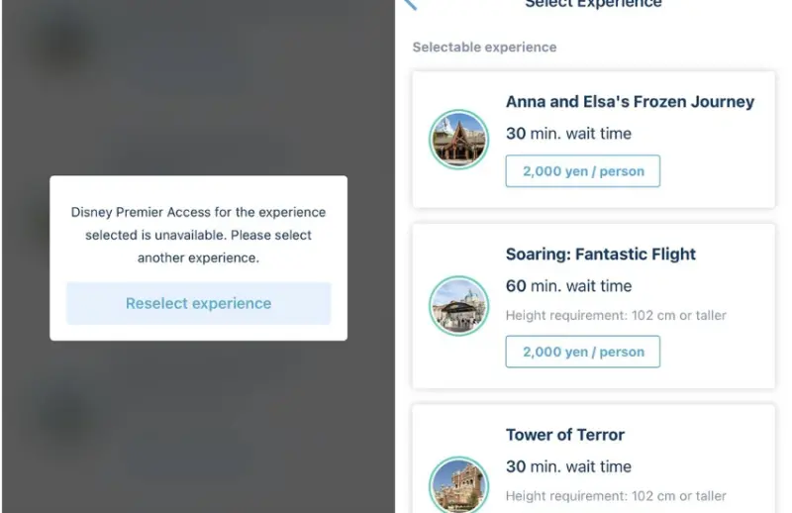792x513 pixels.
Task: Select the Frozen Journey attraction thumbnail
Action: coord(458,140)
